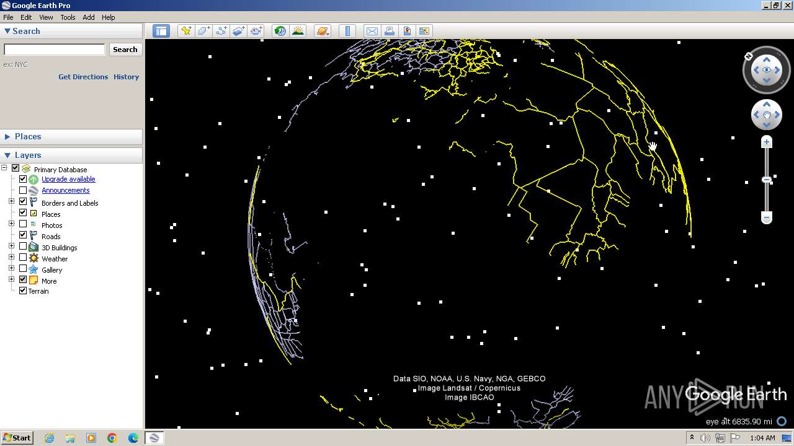Click zoom in plus button
The image size is (794, 446).
pyautogui.click(x=767, y=142)
